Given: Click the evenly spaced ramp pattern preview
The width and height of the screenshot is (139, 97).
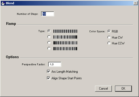Looking at the screenshot, I should tap(65, 31).
